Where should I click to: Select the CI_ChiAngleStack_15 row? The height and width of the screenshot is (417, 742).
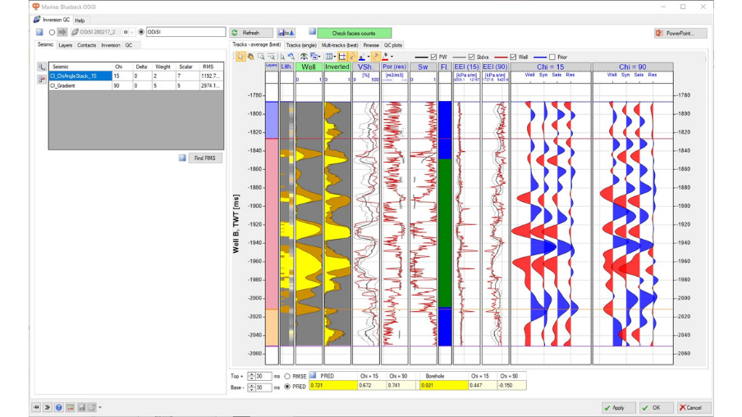tap(136, 76)
